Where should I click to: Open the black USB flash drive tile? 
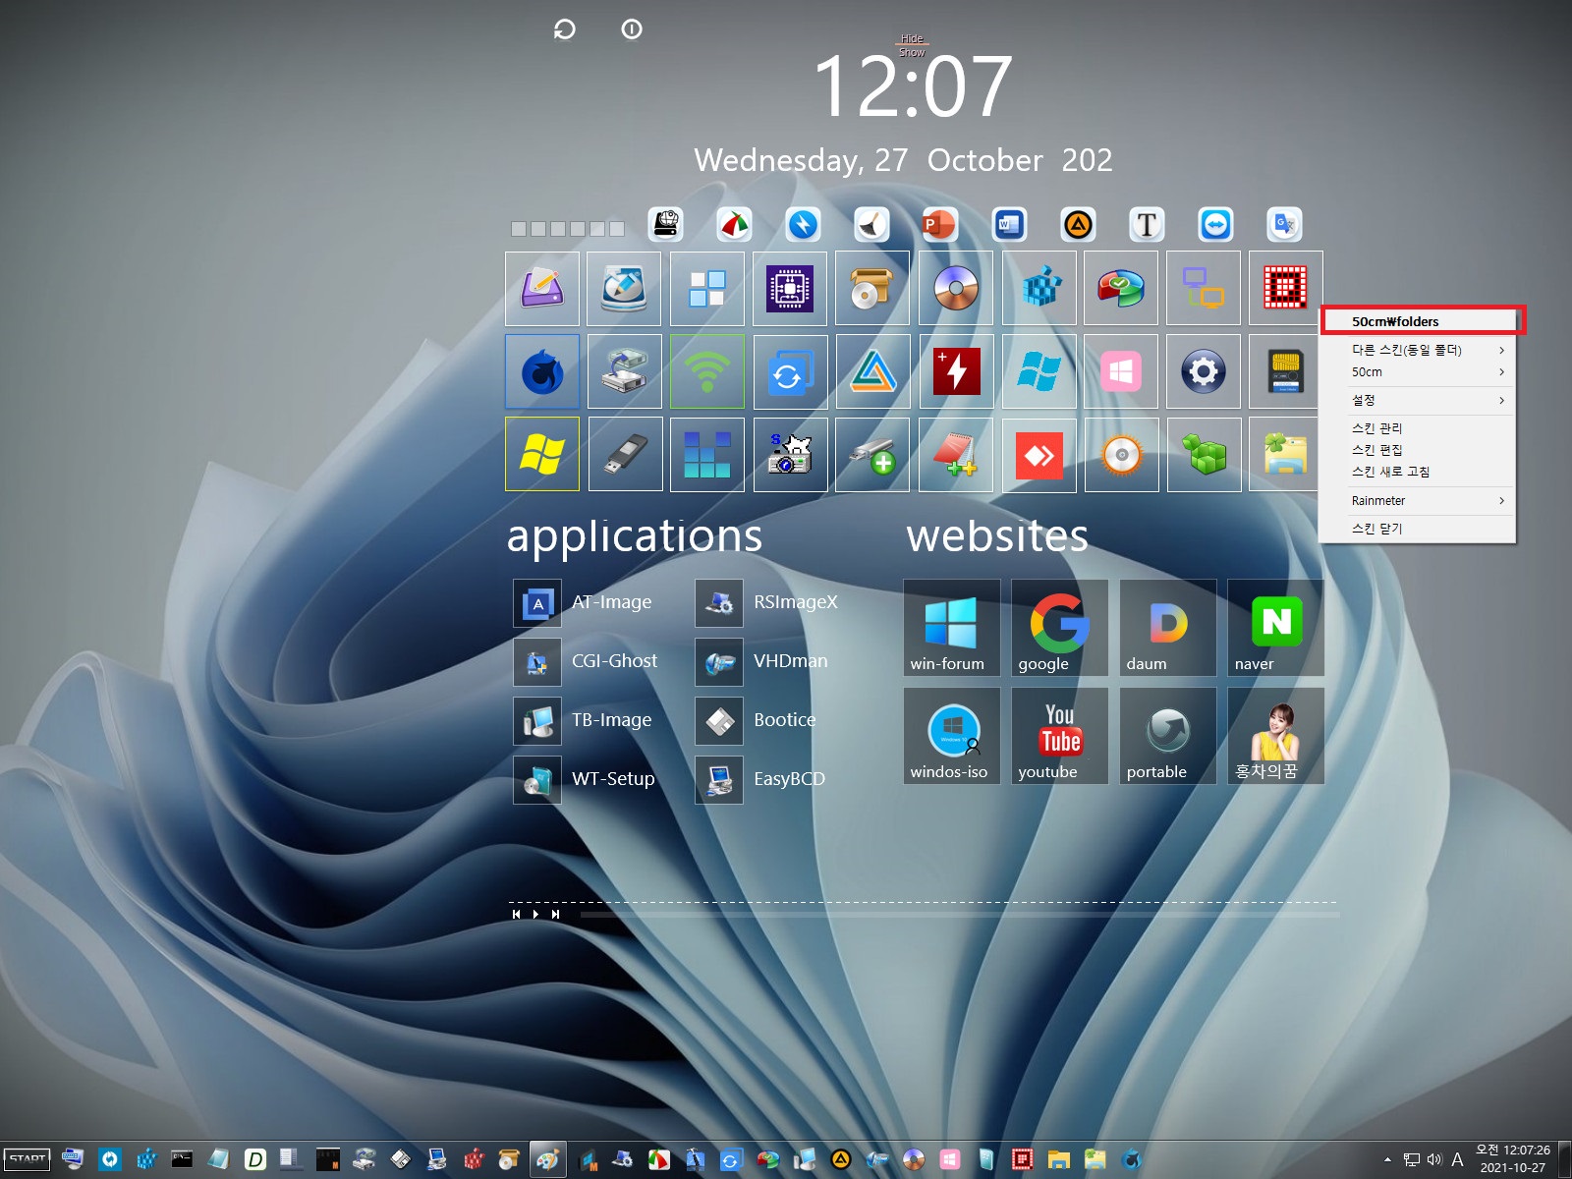(x=625, y=455)
